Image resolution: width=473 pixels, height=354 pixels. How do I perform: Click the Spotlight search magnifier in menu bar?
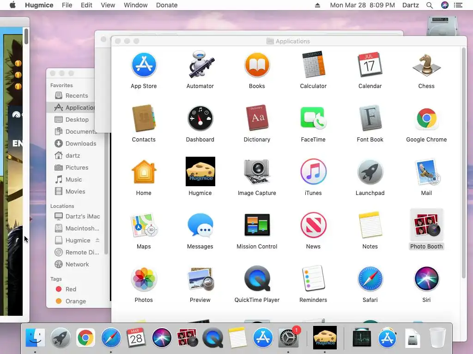pyautogui.click(x=430, y=5)
